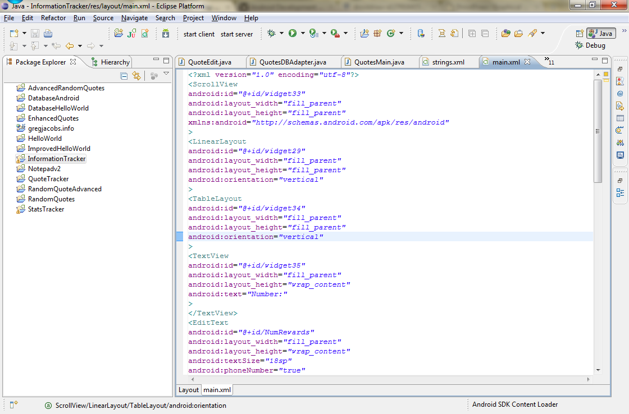Image resolution: width=629 pixels, height=414 pixels.
Task: Click the Run with coverage icon
Action: tap(314, 34)
